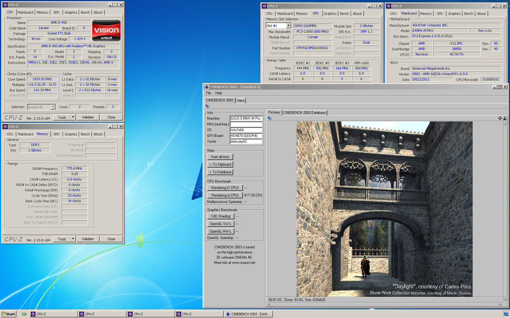Click the scroll-up arrow of the picture pane
The width and height of the screenshot is (510, 318).
coord(505,124)
